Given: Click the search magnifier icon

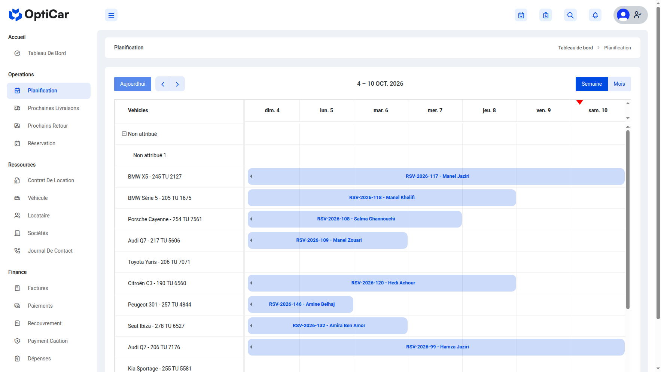Looking at the screenshot, I should 570,15.
